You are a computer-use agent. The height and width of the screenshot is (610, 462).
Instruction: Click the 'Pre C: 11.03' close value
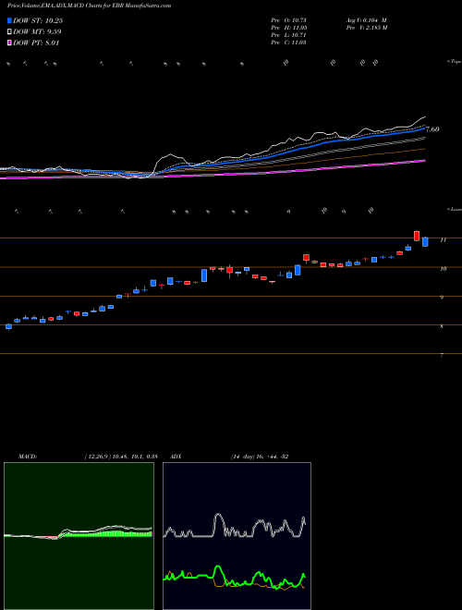click(289, 43)
